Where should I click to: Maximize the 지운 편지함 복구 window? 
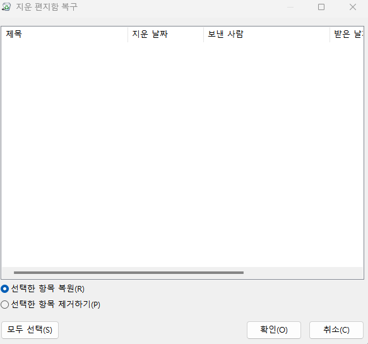(x=321, y=7)
